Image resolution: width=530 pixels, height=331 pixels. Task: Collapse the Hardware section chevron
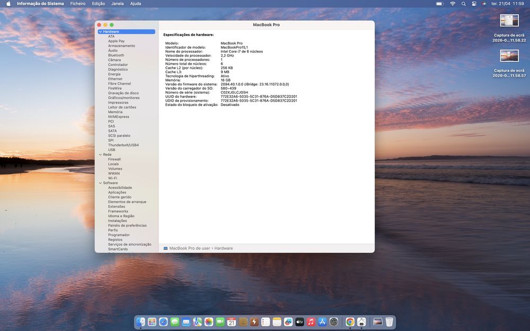pyautogui.click(x=100, y=32)
